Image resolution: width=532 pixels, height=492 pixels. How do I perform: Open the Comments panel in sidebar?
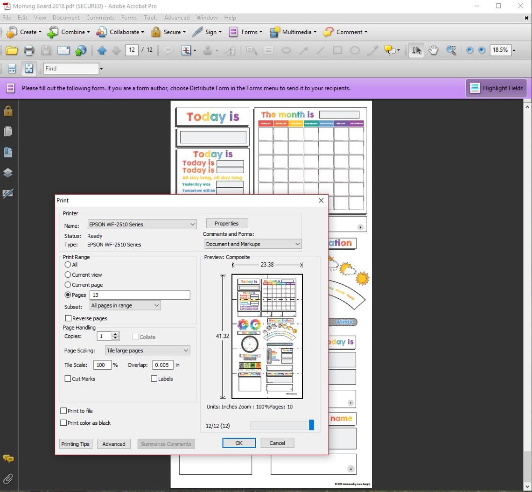pyautogui.click(x=8, y=458)
